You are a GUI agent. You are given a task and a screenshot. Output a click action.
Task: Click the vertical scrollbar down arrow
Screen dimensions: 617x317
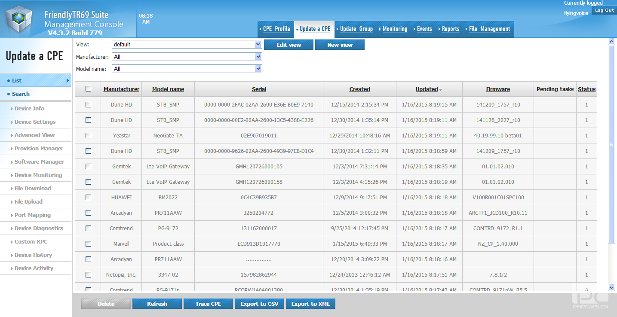coord(612,287)
